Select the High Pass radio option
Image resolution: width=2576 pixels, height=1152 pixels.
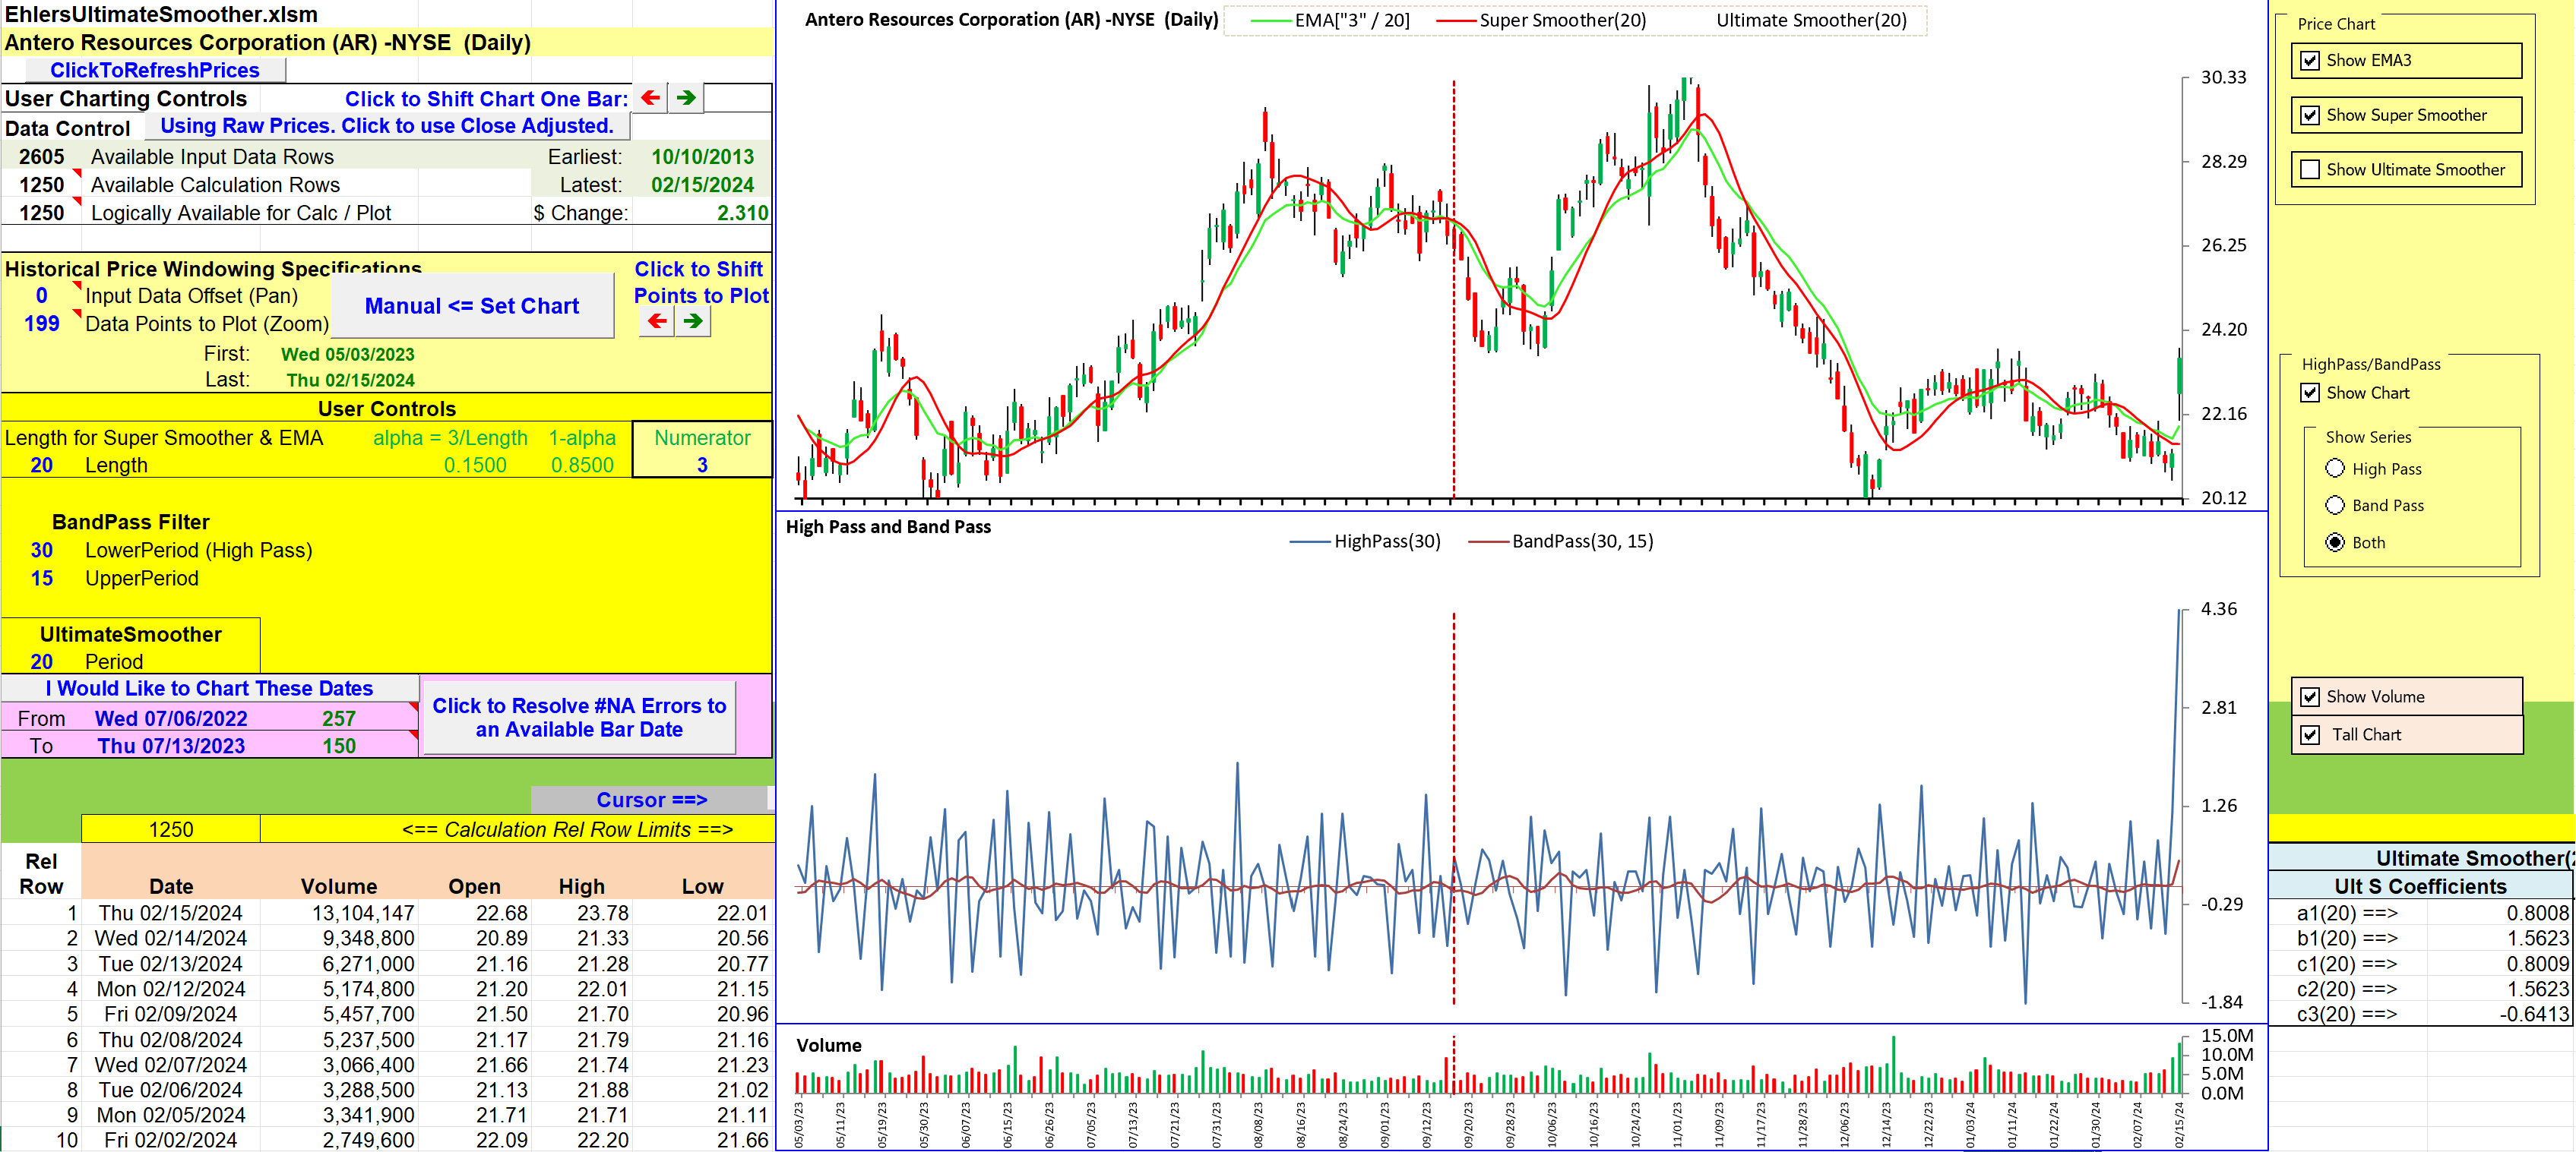[2335, 469]
